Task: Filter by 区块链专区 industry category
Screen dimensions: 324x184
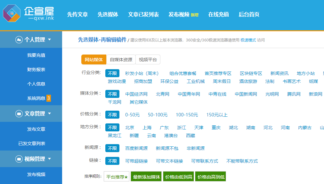Action: pyautogui.click(x=251, y=73)
